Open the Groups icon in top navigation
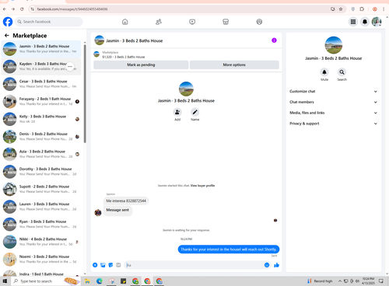Image resolution: width=389 pixels, height=286 pixels. click(x=259, y=22)
